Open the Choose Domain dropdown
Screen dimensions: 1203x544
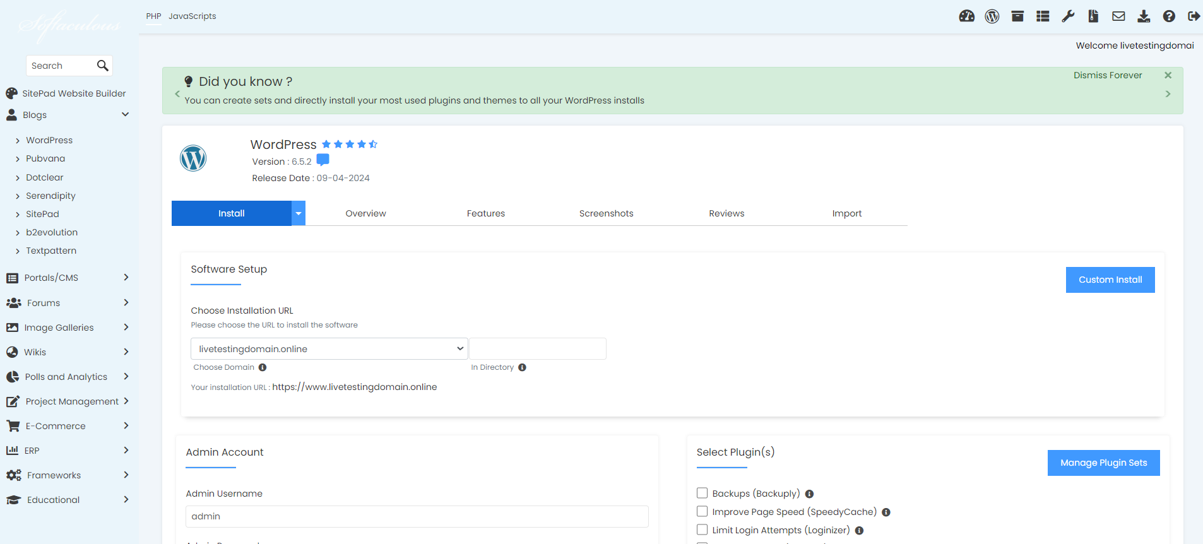[x=329, y=349]
